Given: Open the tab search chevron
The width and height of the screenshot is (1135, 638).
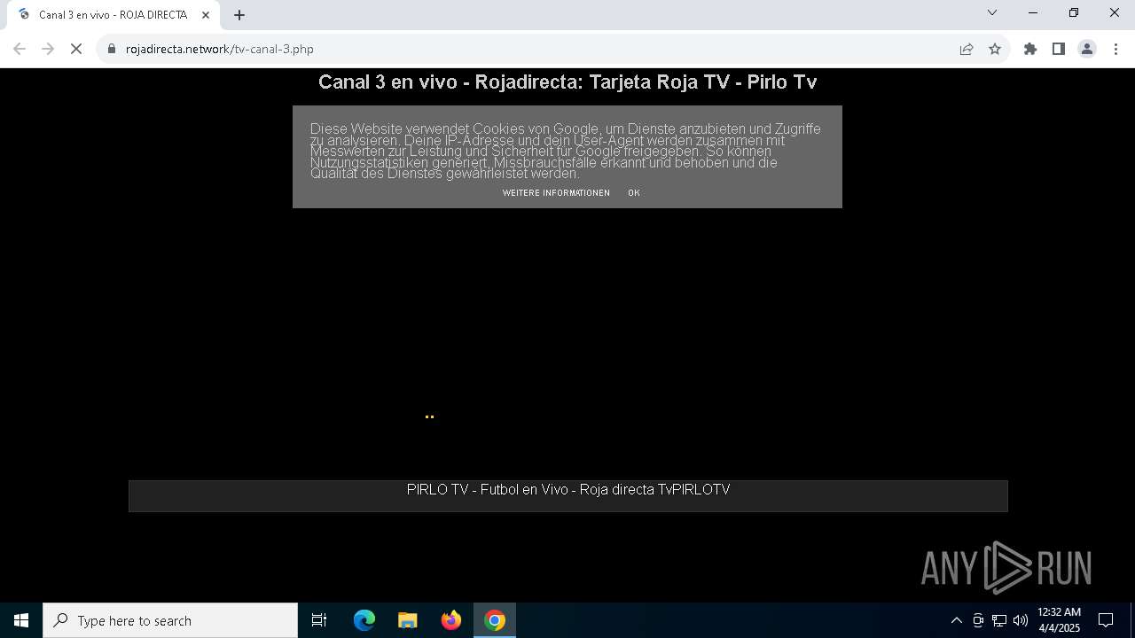Looking at the screenshot, I should click(992, 12).
